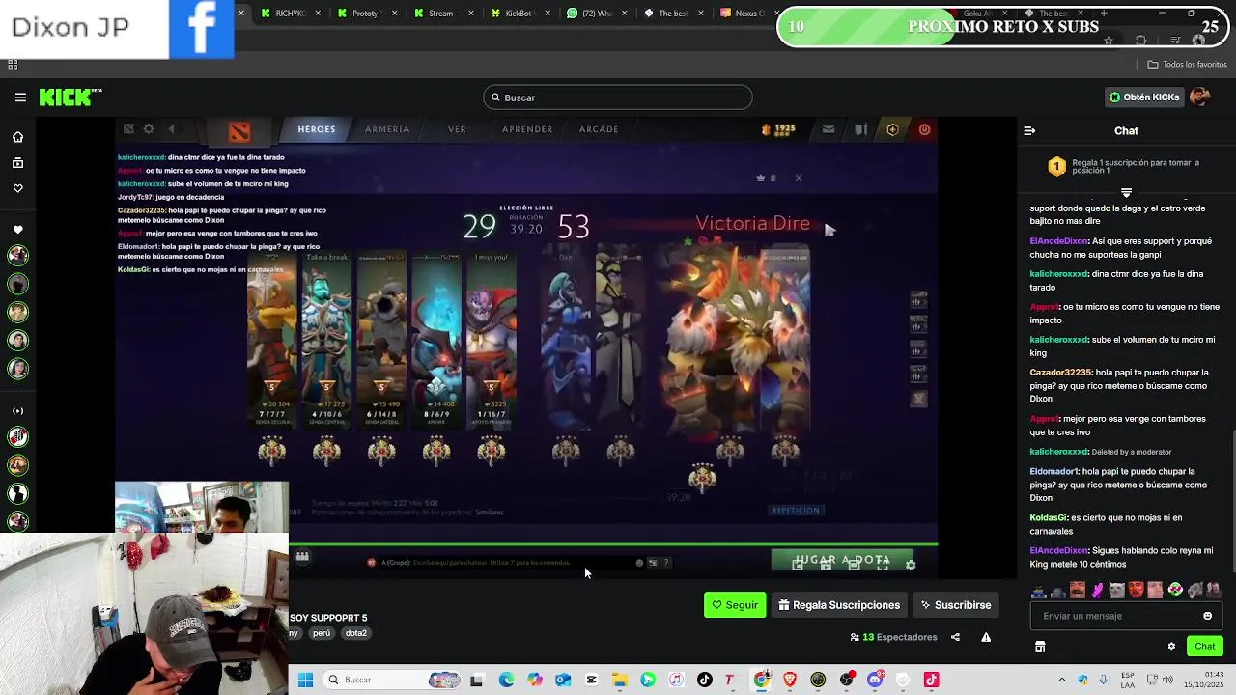The height and width of the screenshot is (695, 1236).
Task: Click the Dota shards 1925 counter
Action: point(778,129)
